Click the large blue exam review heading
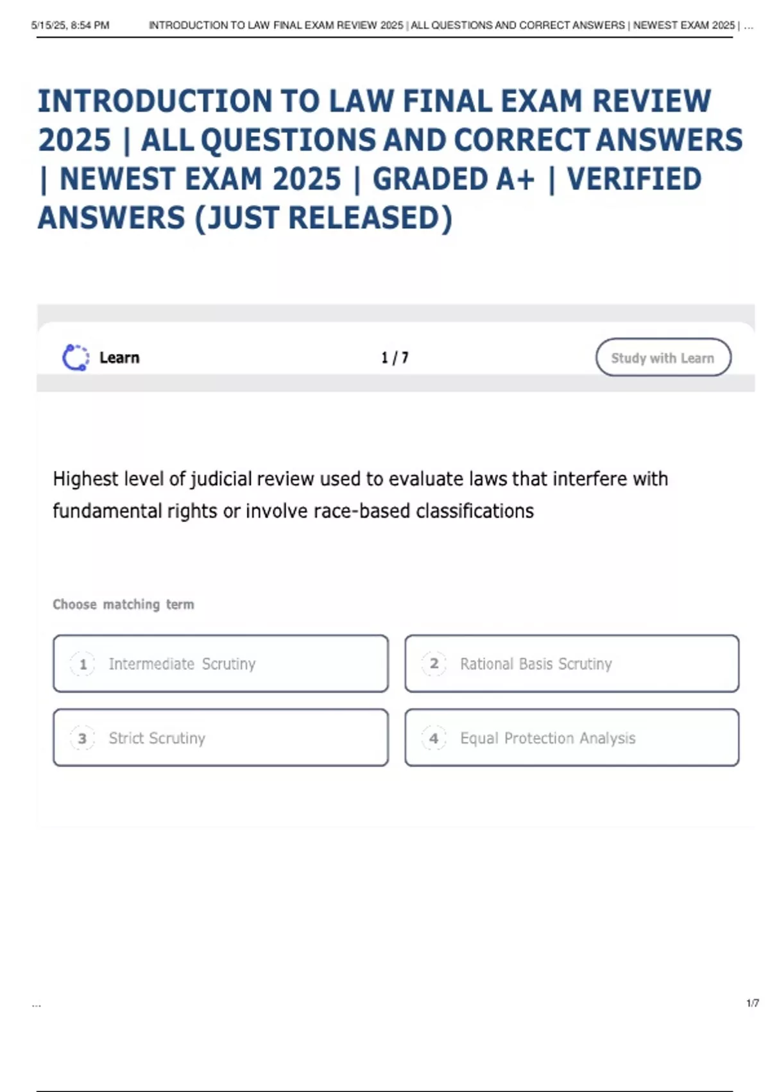The height and width of the screenshot is (1092, 770). point(385,159)
